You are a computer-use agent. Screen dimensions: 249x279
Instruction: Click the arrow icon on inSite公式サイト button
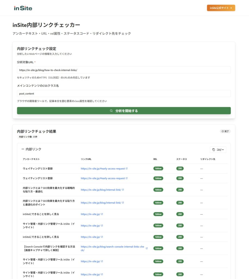(231, 8)
